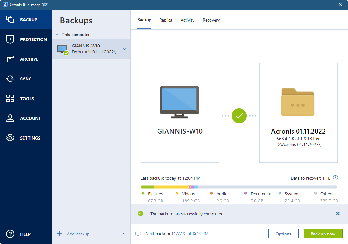Dismiss the backup completed notification

338,213
